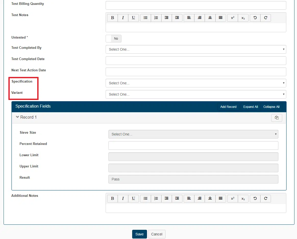Click the Result field showing Pass

tap(193, 179)
